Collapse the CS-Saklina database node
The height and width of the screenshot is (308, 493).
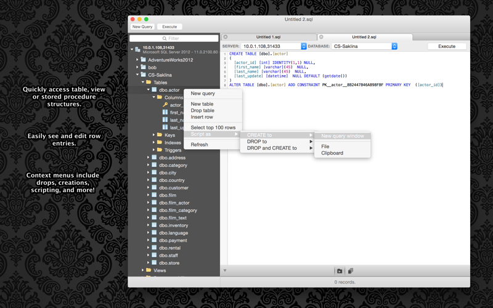point(137,75)
